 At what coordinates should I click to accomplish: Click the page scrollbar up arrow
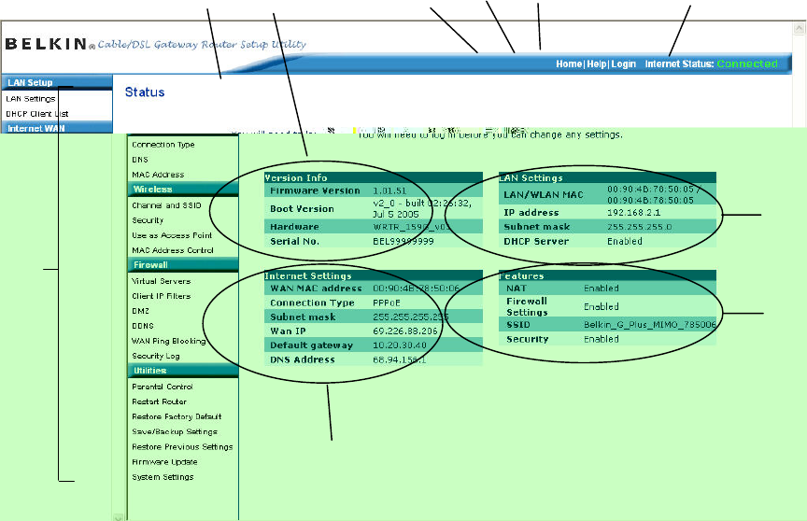pyautogui.click(x=800, y=28)
